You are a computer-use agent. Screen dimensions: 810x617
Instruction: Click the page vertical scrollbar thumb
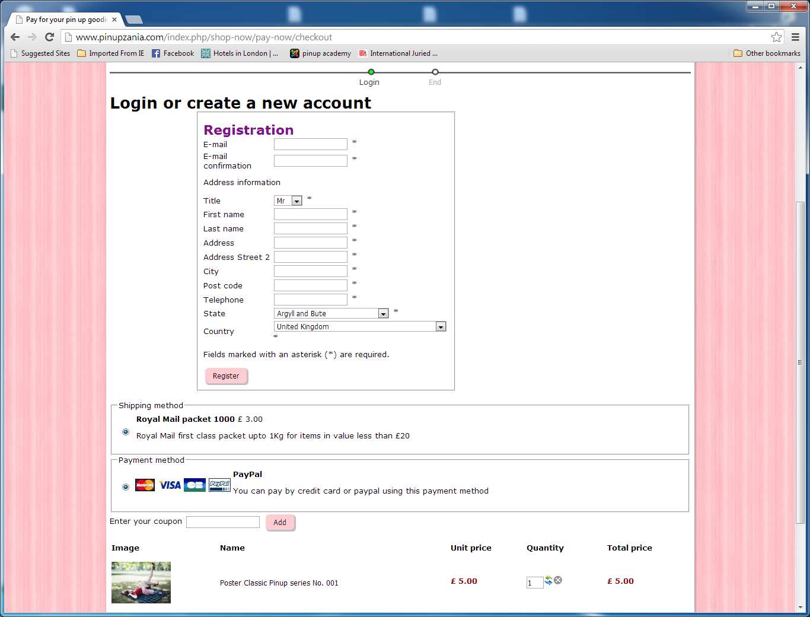[x=801, y=363]
